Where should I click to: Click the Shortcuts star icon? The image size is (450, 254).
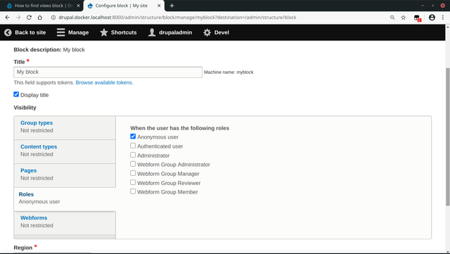[104, 32]
